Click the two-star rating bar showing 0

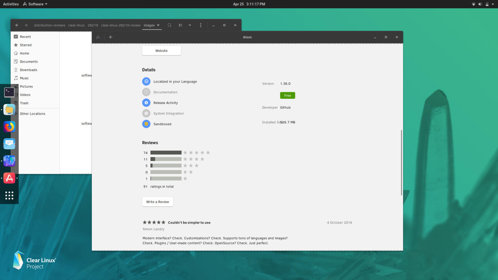click(x=166, y=172)
